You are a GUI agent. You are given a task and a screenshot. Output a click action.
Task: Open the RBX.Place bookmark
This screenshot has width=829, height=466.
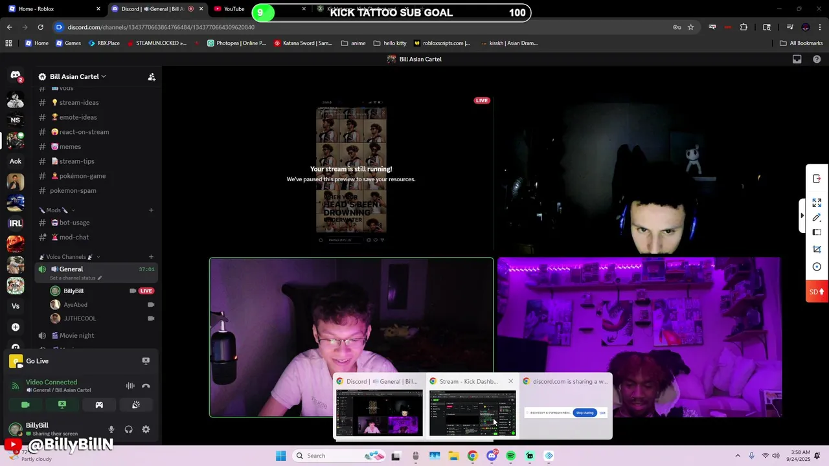tap(104, 43)
